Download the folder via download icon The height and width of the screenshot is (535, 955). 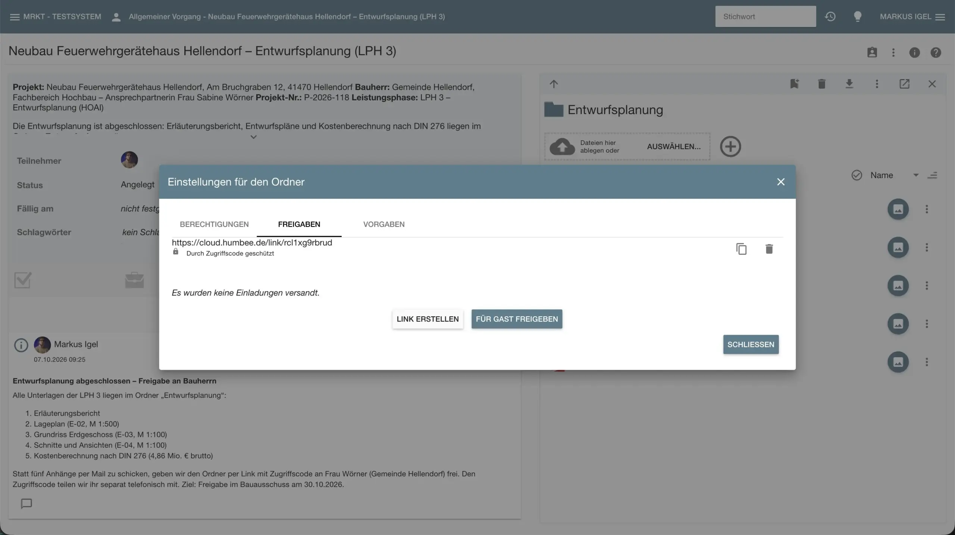point(849,84)
